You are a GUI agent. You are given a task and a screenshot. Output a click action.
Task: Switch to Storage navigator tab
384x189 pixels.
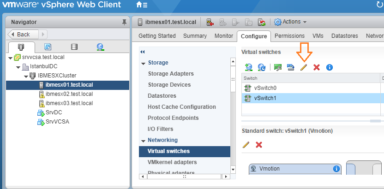(74, 47)
